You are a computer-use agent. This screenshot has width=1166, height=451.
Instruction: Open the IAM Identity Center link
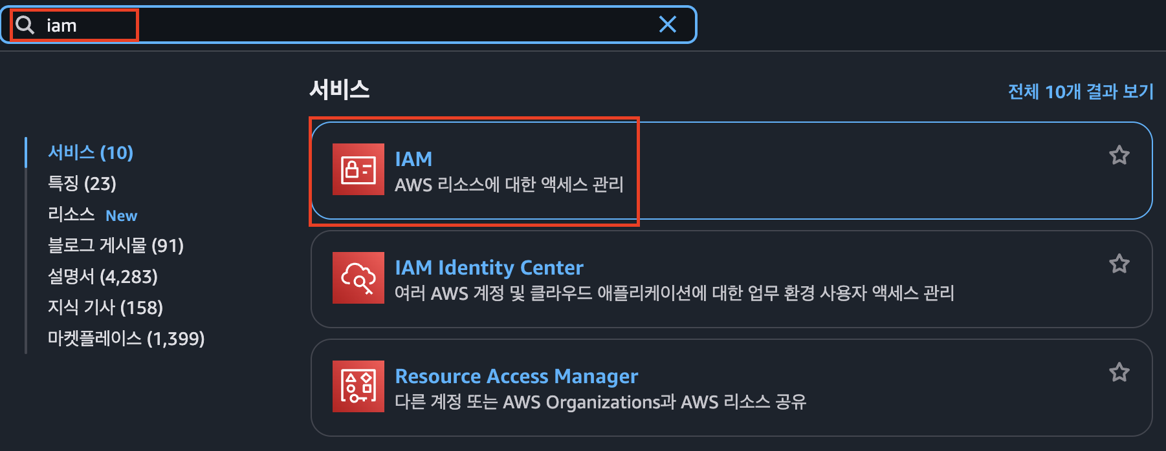tap(489, 267)
